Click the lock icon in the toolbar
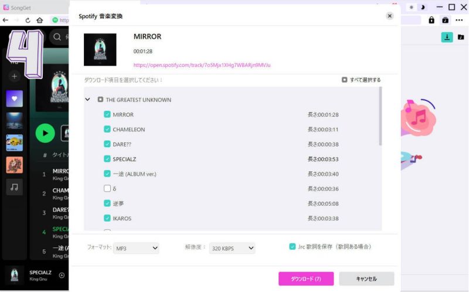The image size is (469, 292). [x=431, y=20]
